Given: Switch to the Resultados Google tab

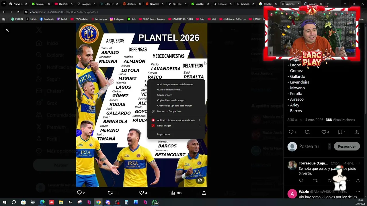Looking at the screenshot, I should coord(267,4).
